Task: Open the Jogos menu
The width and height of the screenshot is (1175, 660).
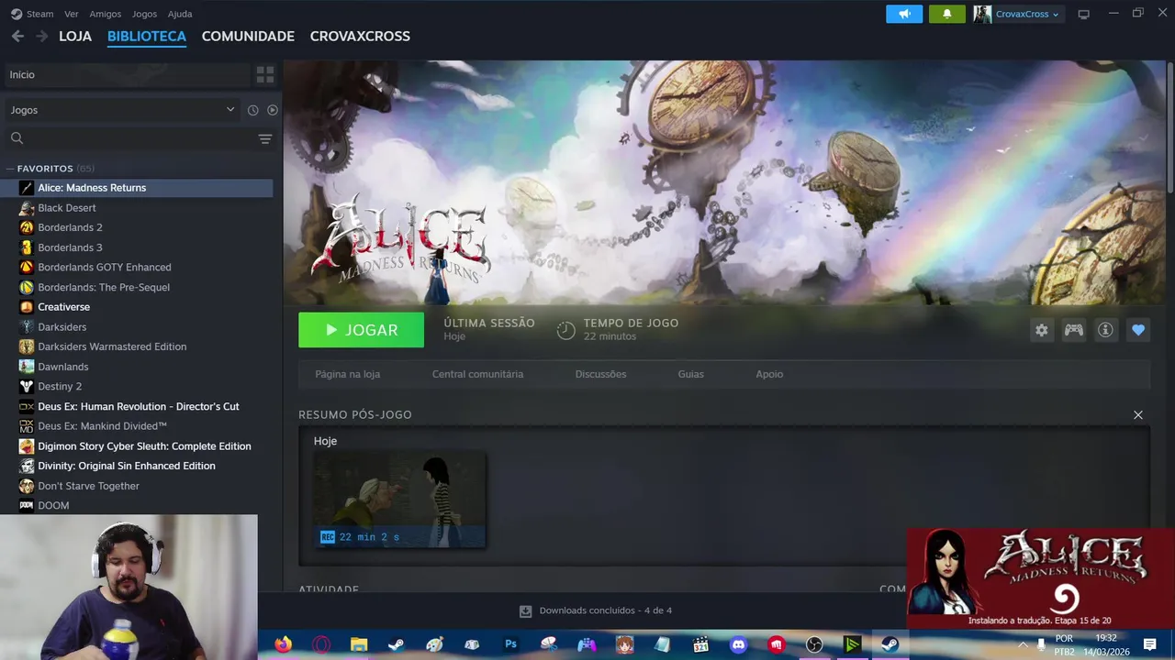Action: [144, 14]
